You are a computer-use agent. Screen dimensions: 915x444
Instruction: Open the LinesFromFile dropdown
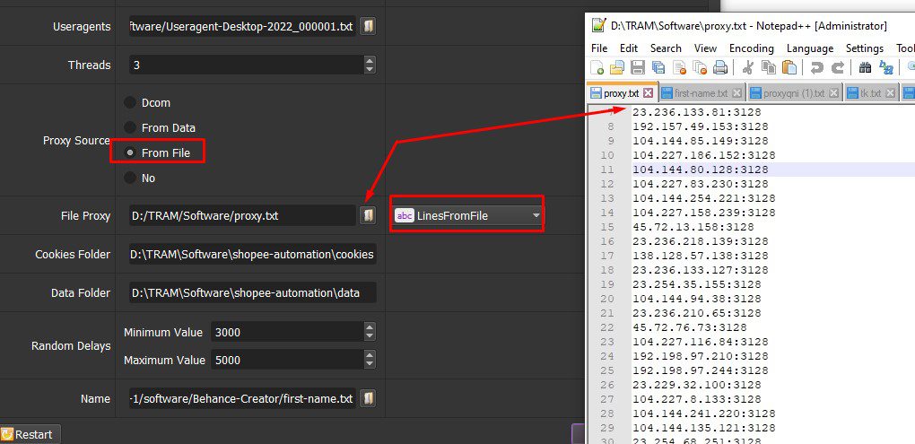point(466,216)
